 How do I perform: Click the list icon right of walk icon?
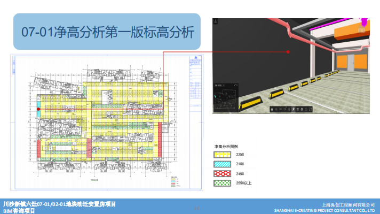tap(298, 109)
